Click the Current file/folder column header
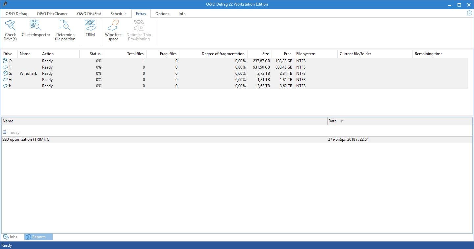Viewport: 474px width, 249px height. pyautogui.click(x=375, y=54)
